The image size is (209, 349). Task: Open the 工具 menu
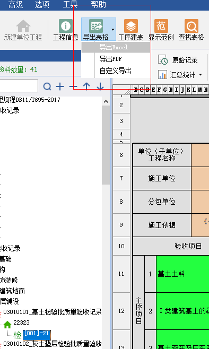click(70, 4)
